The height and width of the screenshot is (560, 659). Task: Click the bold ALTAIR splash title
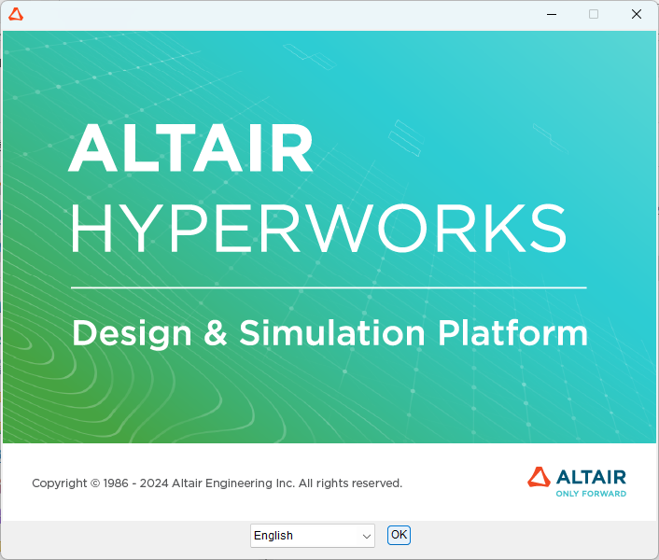coord(190,148)
